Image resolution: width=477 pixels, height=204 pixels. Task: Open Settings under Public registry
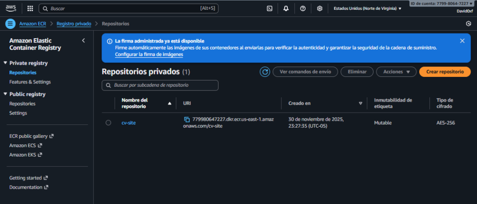(18, 113)
